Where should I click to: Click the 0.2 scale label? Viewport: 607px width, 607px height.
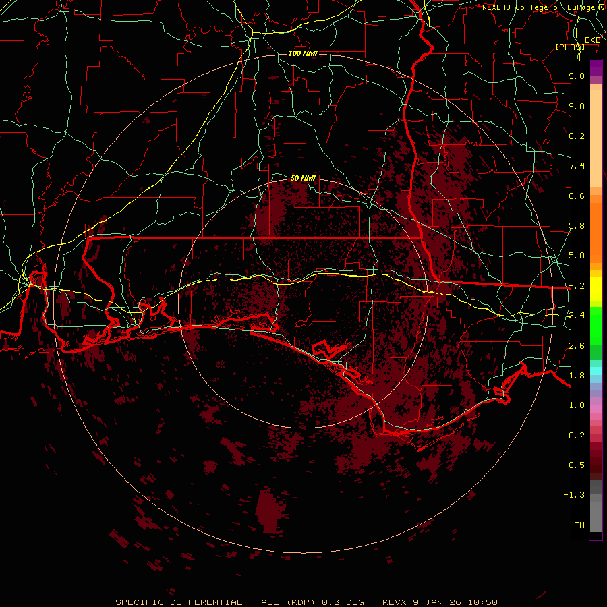pyautogui.click(x=577, y=436)
